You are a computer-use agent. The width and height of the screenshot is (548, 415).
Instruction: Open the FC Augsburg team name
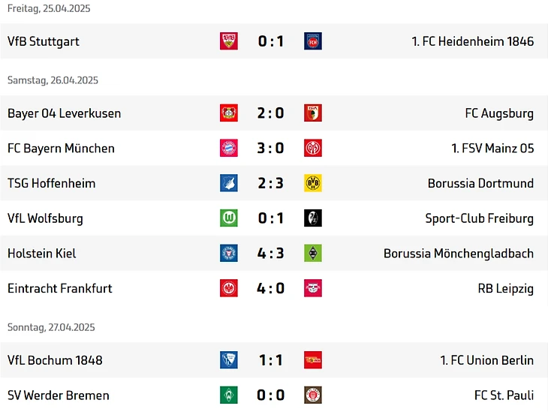coord(499,113)
